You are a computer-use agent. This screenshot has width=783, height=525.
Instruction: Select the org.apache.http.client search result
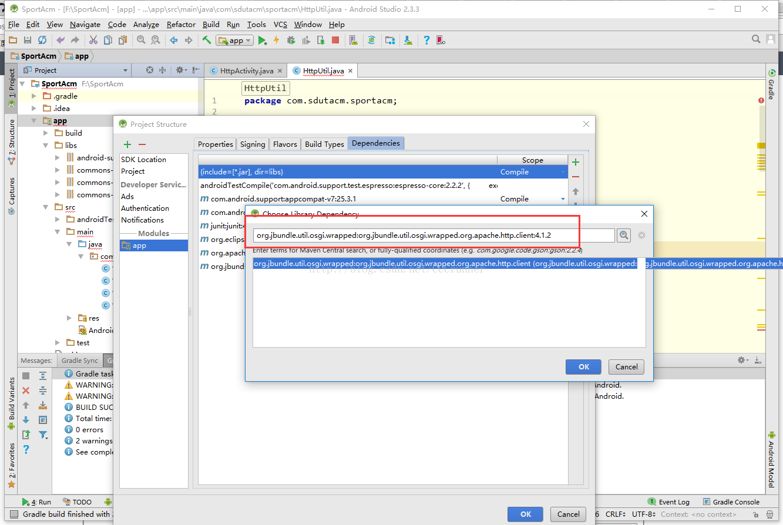tap(449, 264)
